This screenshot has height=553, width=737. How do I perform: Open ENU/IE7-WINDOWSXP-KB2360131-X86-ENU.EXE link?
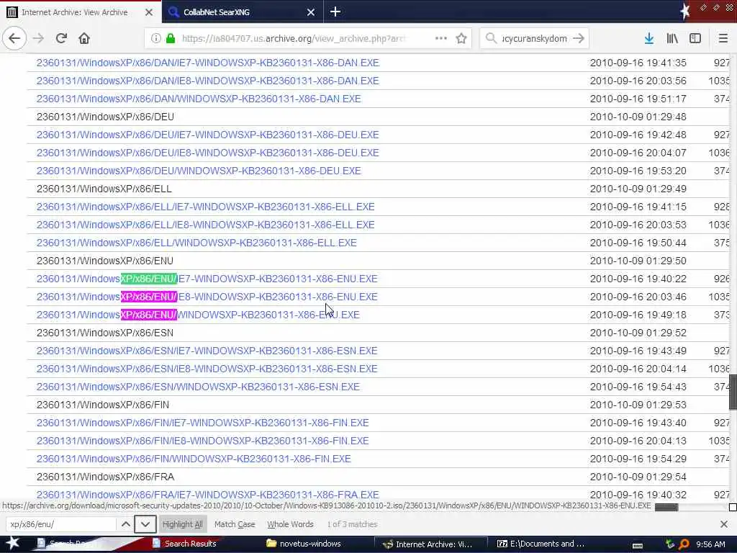(207, 279)
